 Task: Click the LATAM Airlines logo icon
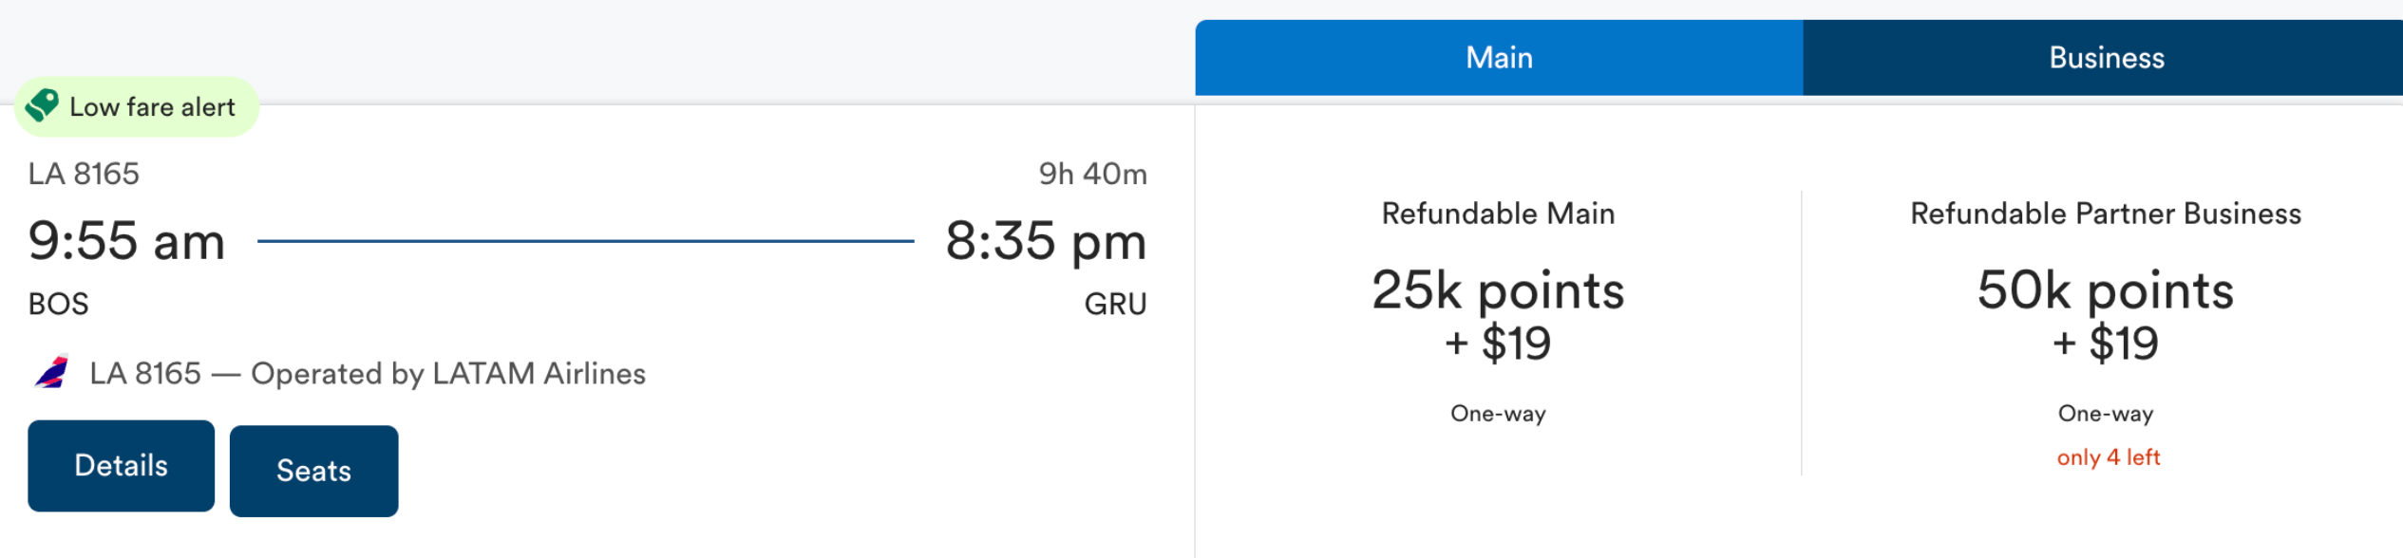(52, 372)
